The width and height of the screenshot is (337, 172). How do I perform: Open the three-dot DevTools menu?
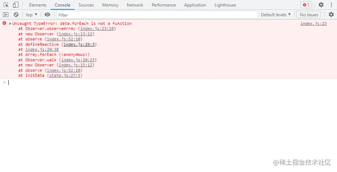pos(331,5)
